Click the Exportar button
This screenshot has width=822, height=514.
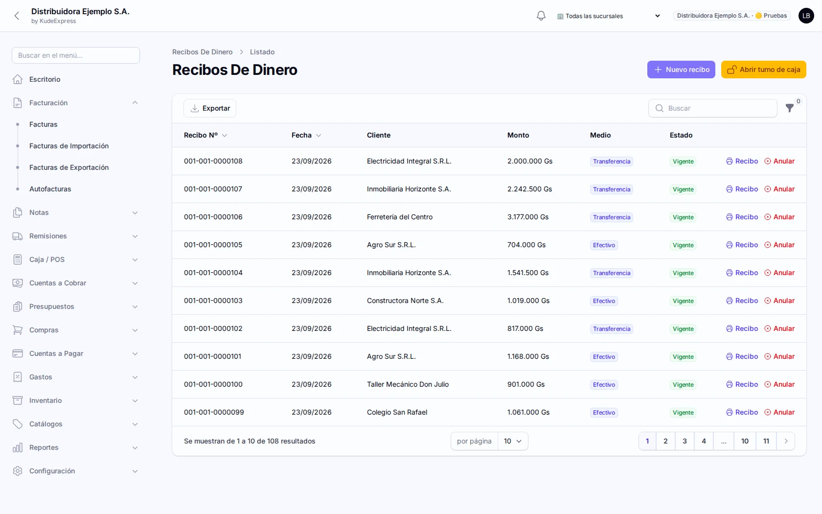click(x=210, y=108)
